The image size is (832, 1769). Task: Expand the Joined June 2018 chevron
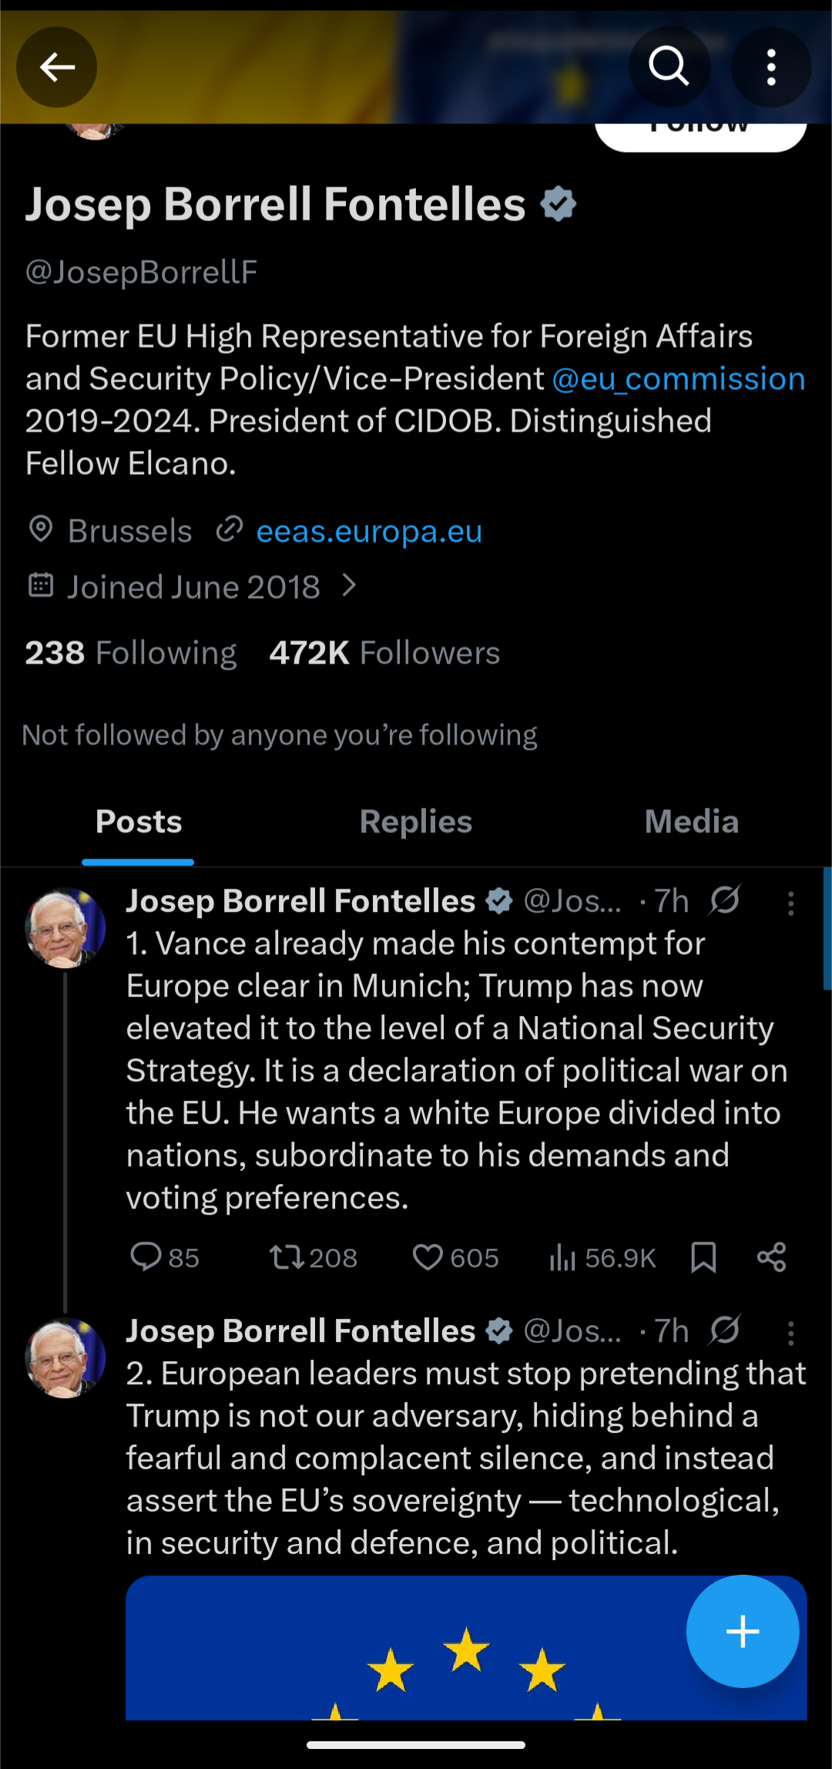(349, 586)
